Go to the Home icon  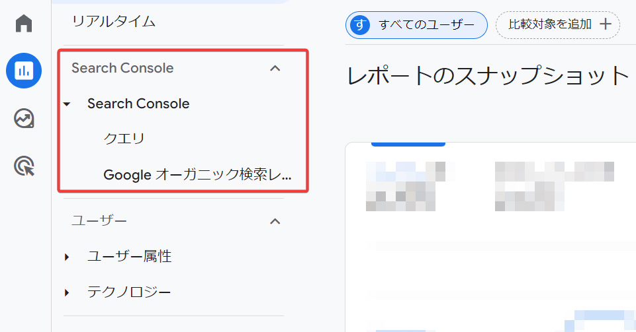[24, 24]
